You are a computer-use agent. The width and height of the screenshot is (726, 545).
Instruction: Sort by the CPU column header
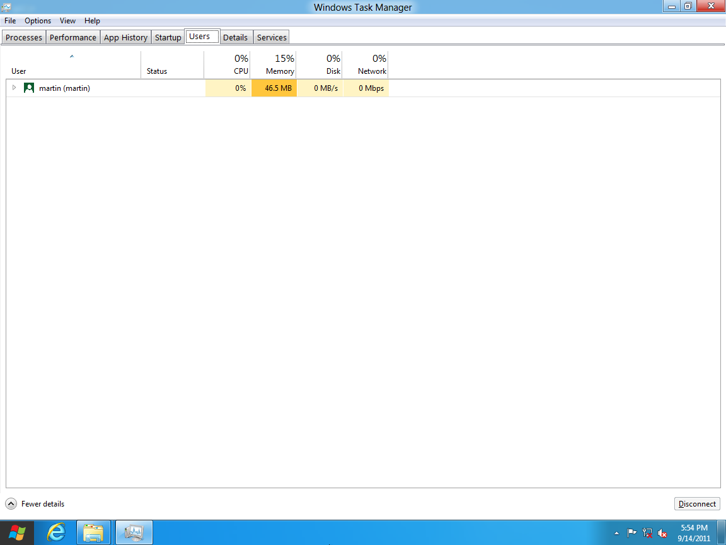point(228,65)
